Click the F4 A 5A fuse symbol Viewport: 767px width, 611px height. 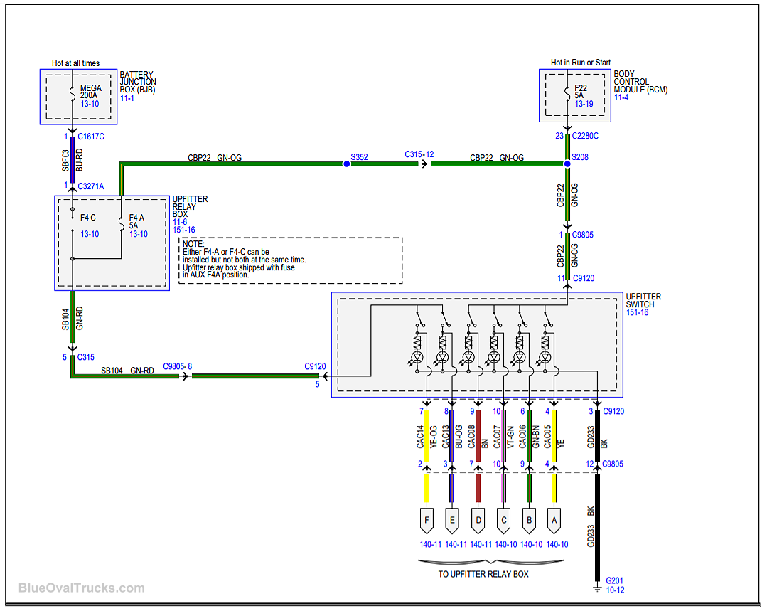coord(122,225)
